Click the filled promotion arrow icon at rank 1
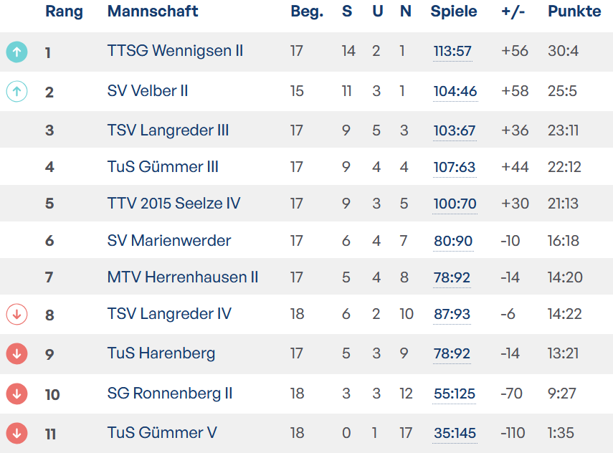This screenshot has height=453, width=613. 16,52
